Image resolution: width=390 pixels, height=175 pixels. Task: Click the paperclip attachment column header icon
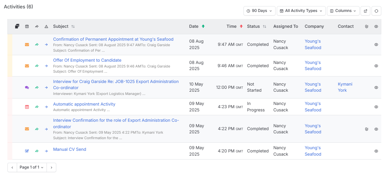point(366,26)
